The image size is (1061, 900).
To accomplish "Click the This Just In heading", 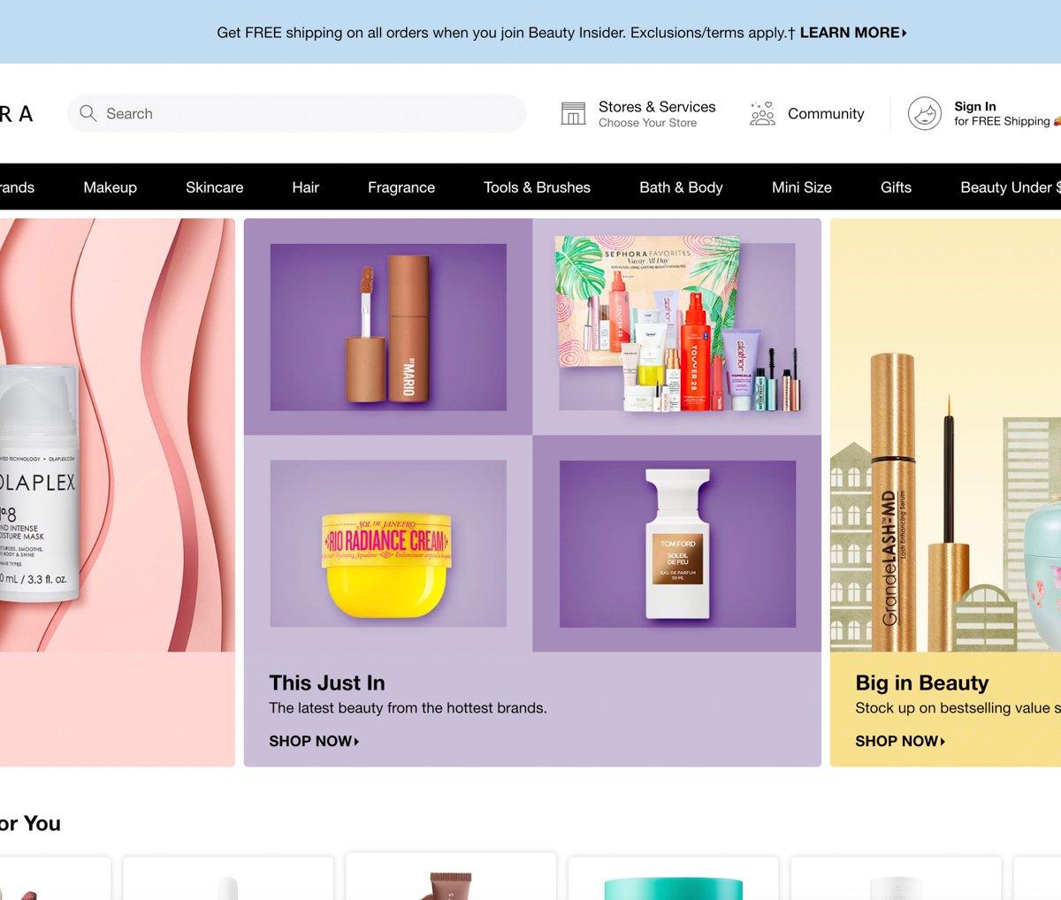I will [327, 683].
